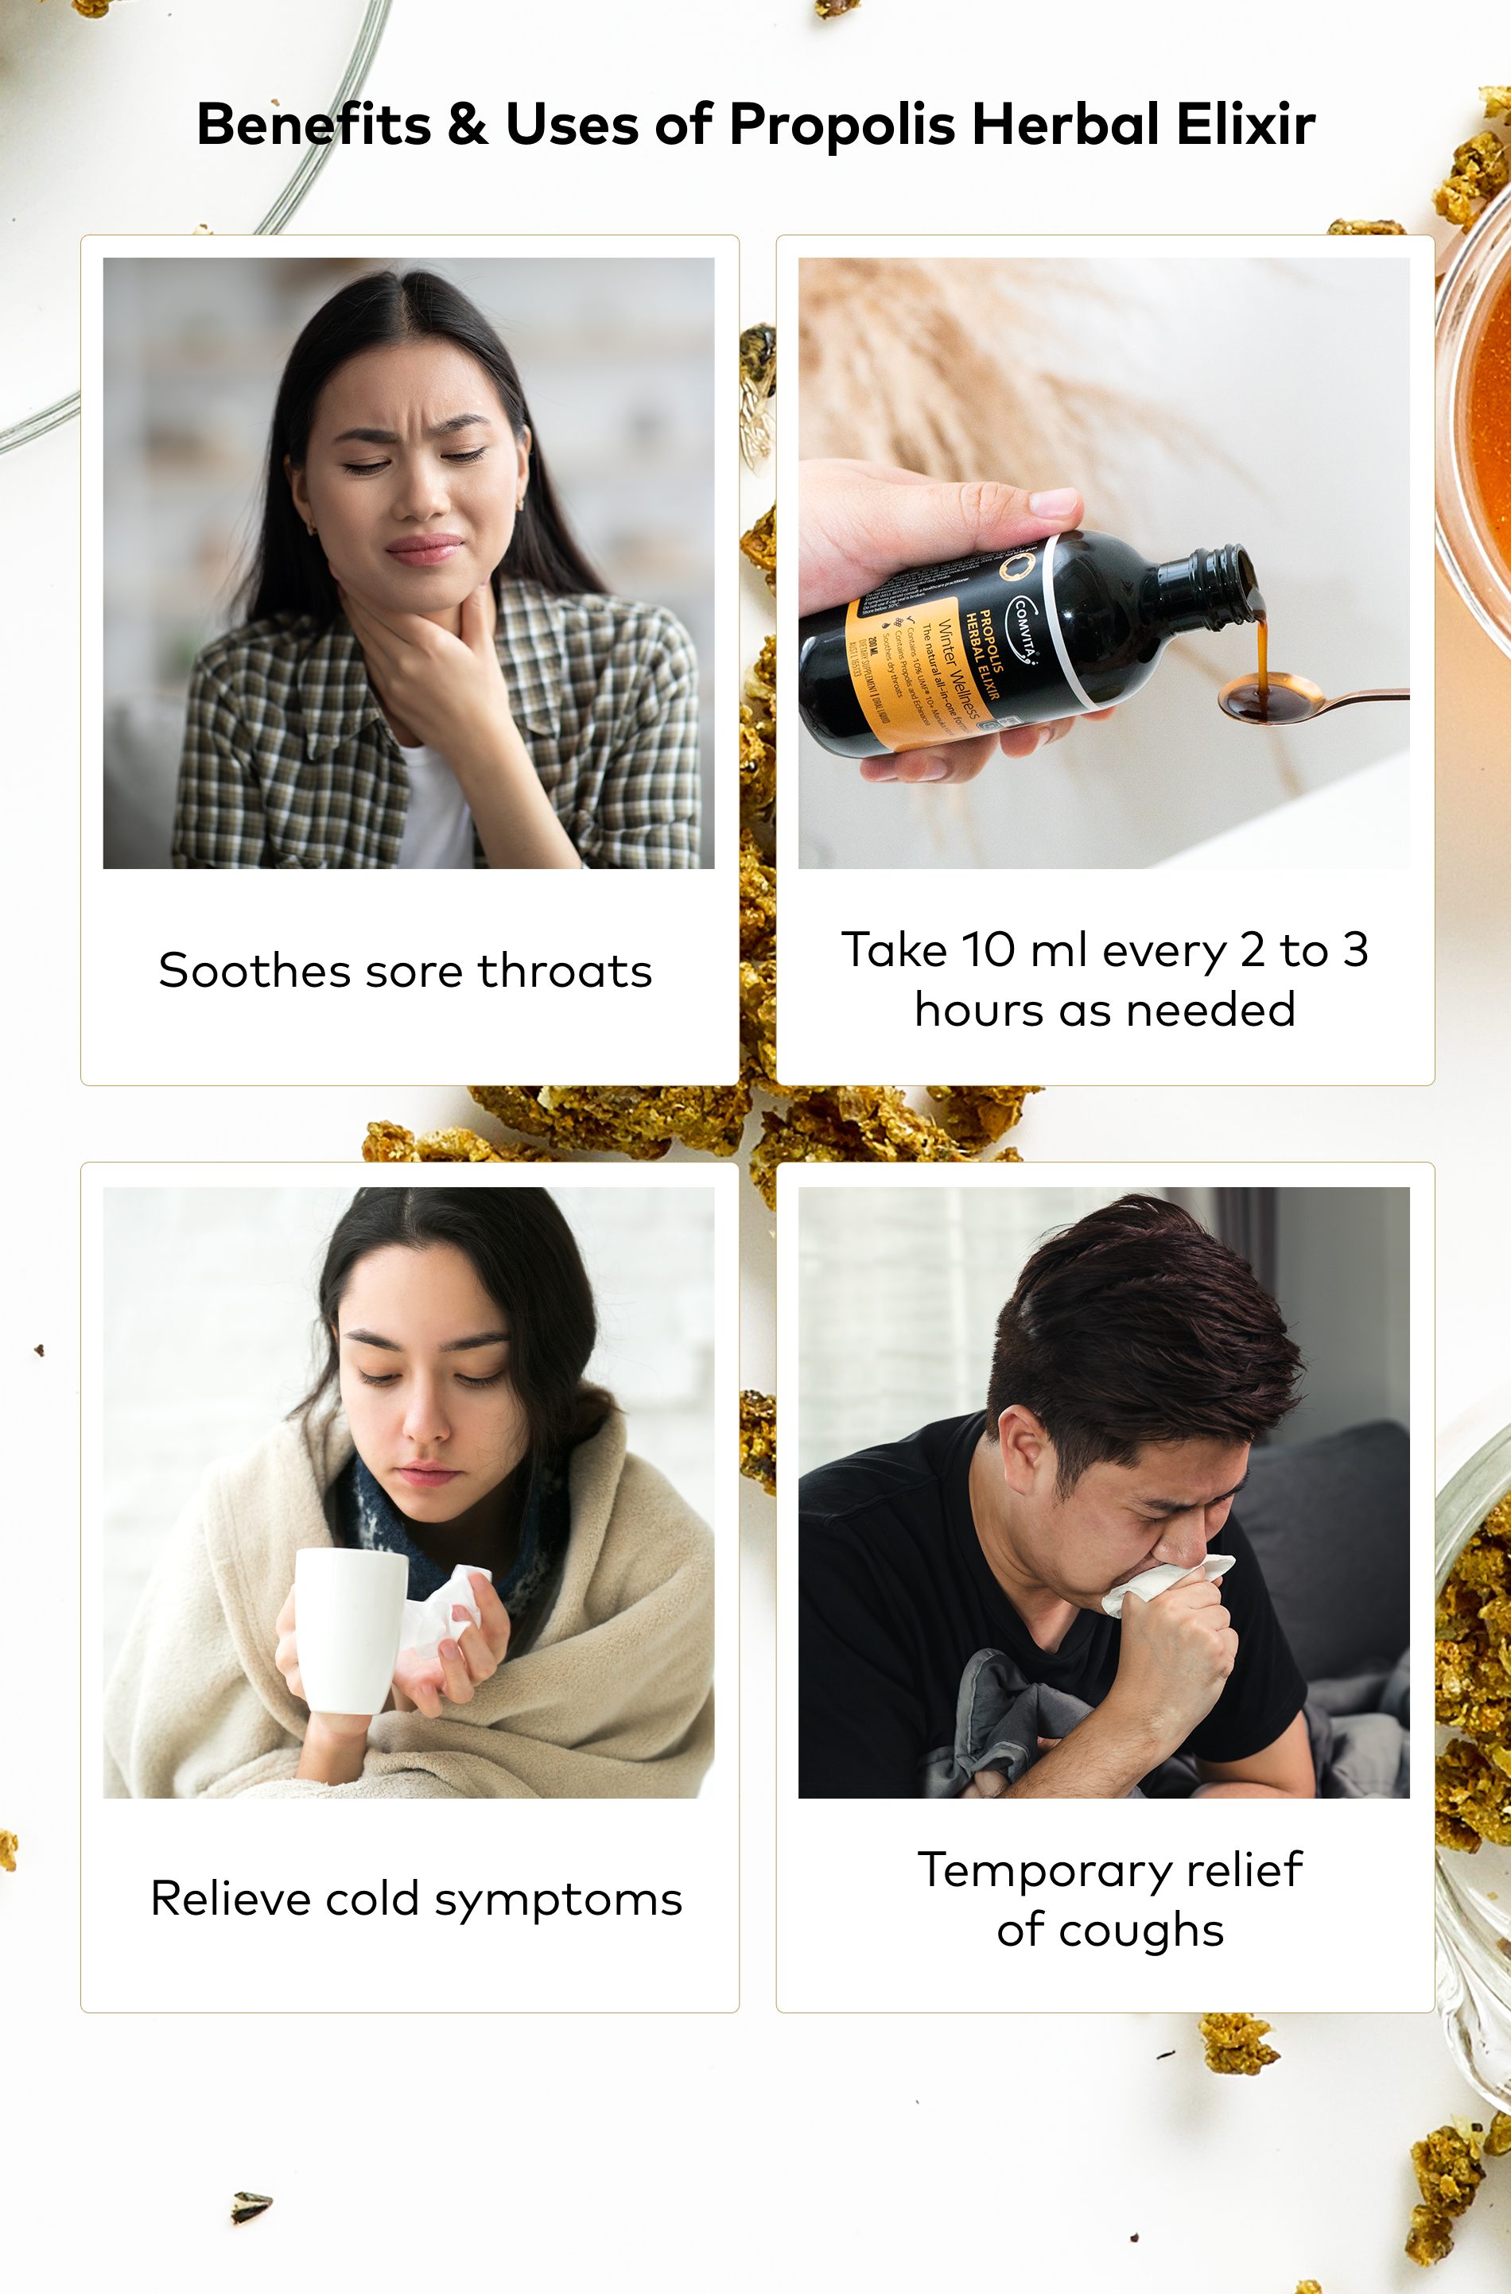This screenshot has width=1511, height=2294.
Task: Click the Soothes sore throats caption
Action: point(406,971)
